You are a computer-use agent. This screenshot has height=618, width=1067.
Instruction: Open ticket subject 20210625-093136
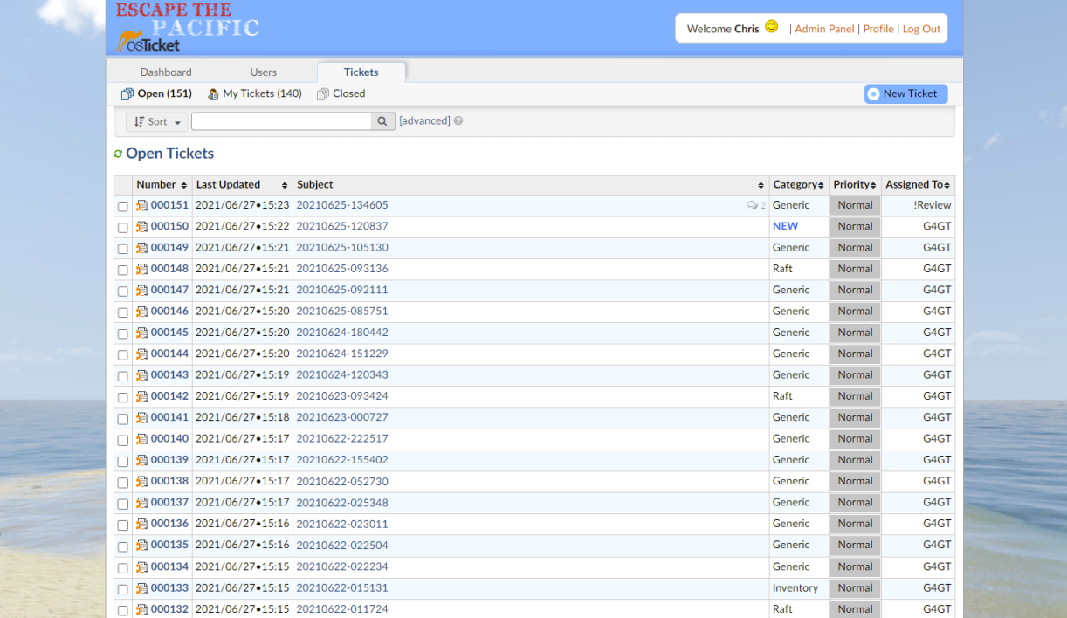pos(342,269)
